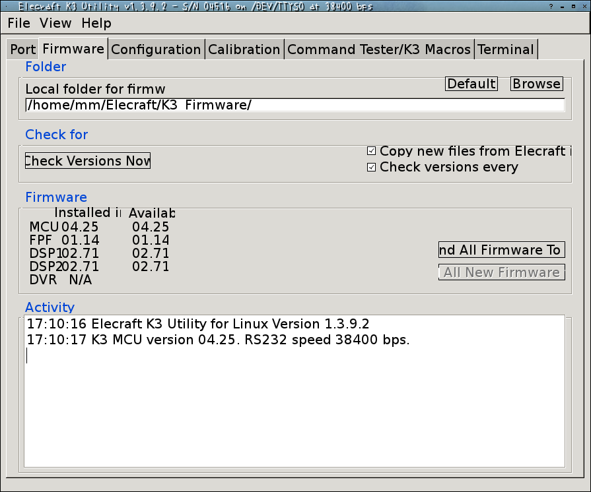Disable the Check versions every checkbox
This screenshot has height=492, width=591.
(x=372, y=168)
